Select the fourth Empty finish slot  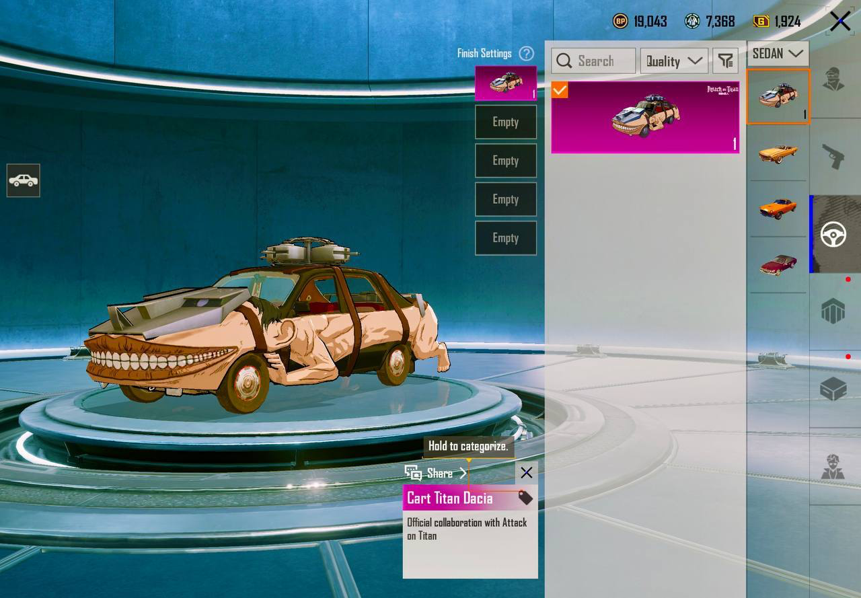pyautogui.click(x=506, y=238)
